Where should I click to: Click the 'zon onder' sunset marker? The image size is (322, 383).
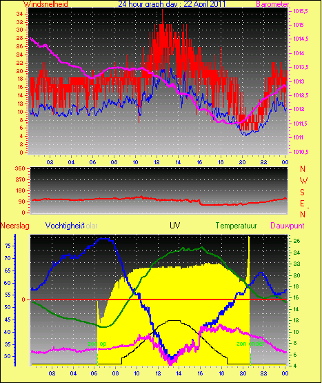[x=251, y=344]
